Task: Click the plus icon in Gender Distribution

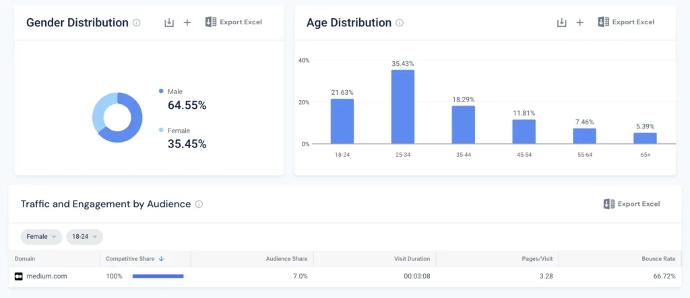Action: pos(187,23)
